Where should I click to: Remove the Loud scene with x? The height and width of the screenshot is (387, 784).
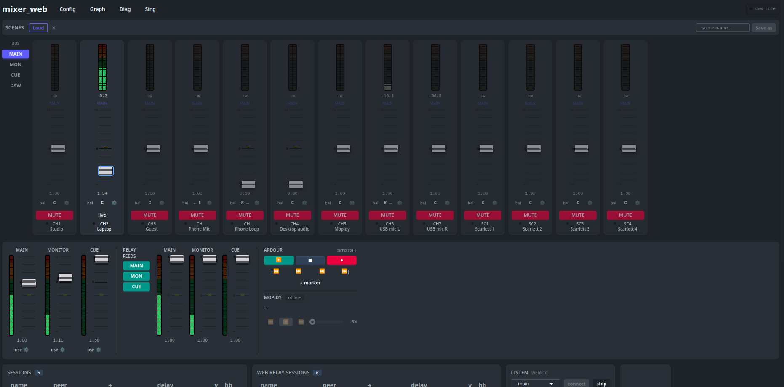point(53,28)
